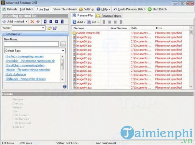195x145 pixels.
Task: Click the blue help icon in method panel
Action: pos(65,87)
